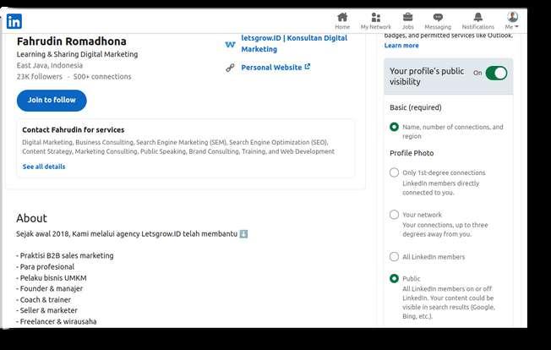Screen dimensions: 551x350
Task: Click external-link arrow icon after Personal Website
Action: (x=307, y=67)
